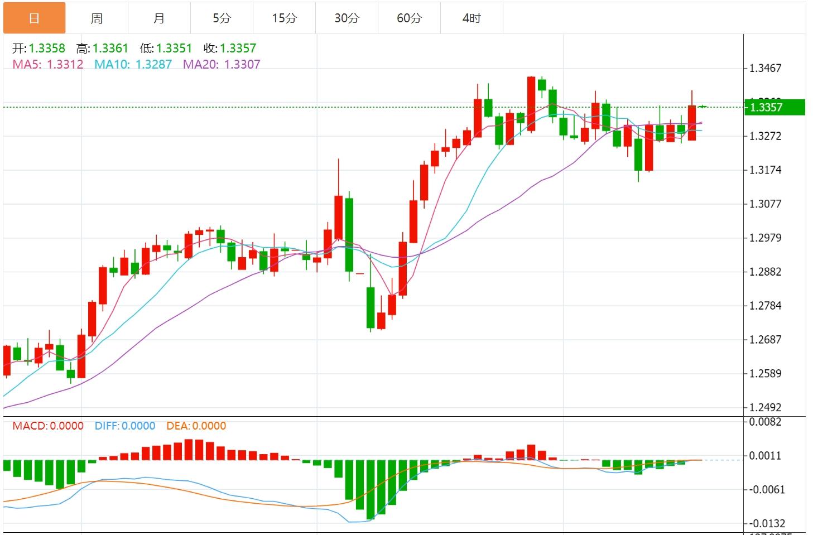Click the green current price tag 1.3357
The height and width of the screenshot is (535, 813).
(x=774, y=107)
